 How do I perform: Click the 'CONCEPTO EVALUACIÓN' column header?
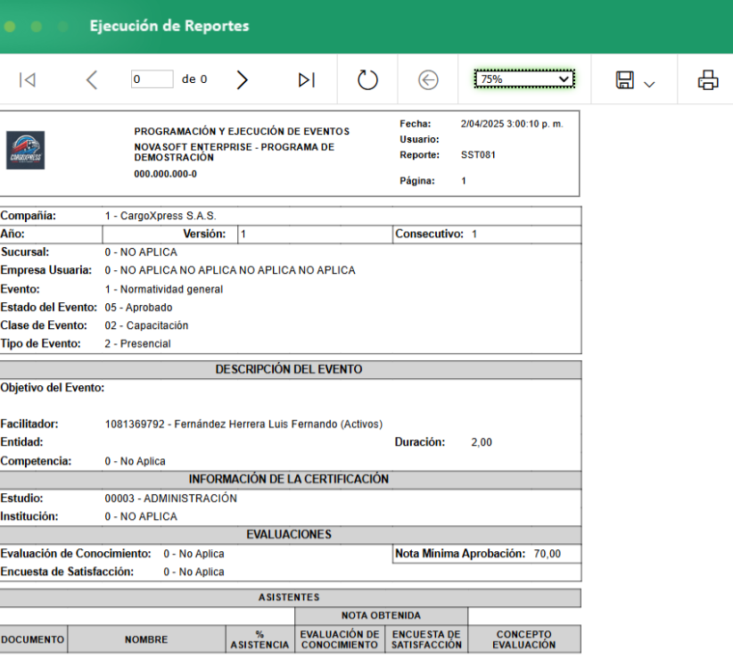(x=524, y=639)
